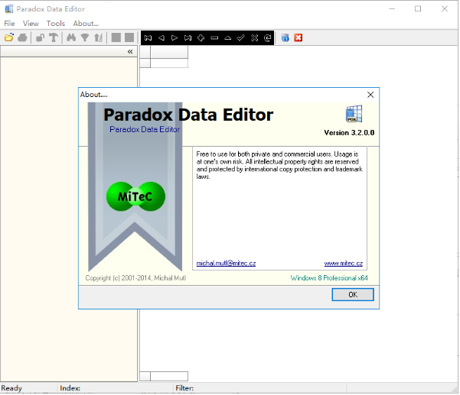Open the File menu
Viewport: 460px width, 395px height.
click(9, 24)
